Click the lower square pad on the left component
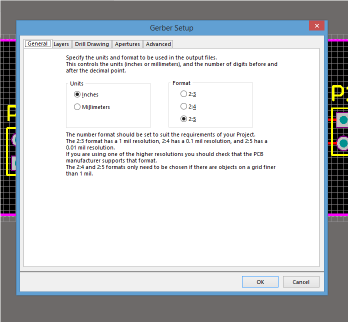Screen dimensions: 348x322 (14, 163)
